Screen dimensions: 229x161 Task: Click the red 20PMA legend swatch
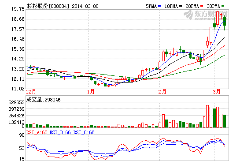point(202,6)
